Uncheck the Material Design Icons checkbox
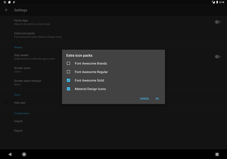The height and width of the screenshot is (159, 227). coord(68,89)
